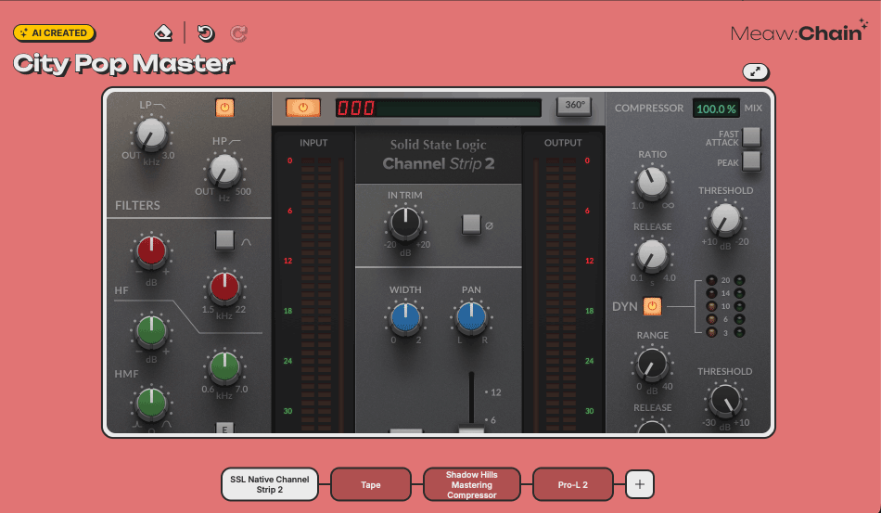Click the red HF gain dB knob
This screenshot has height=513, width=881.
point(152,251)
